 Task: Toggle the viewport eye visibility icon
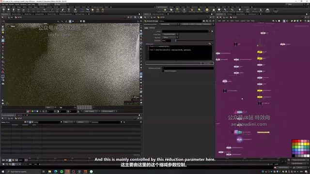click(x=61, y=107)
